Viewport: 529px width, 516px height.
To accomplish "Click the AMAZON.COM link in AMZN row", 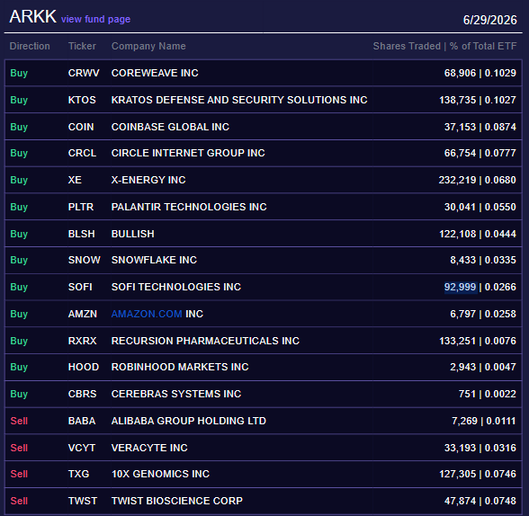I will click(147, 314).
